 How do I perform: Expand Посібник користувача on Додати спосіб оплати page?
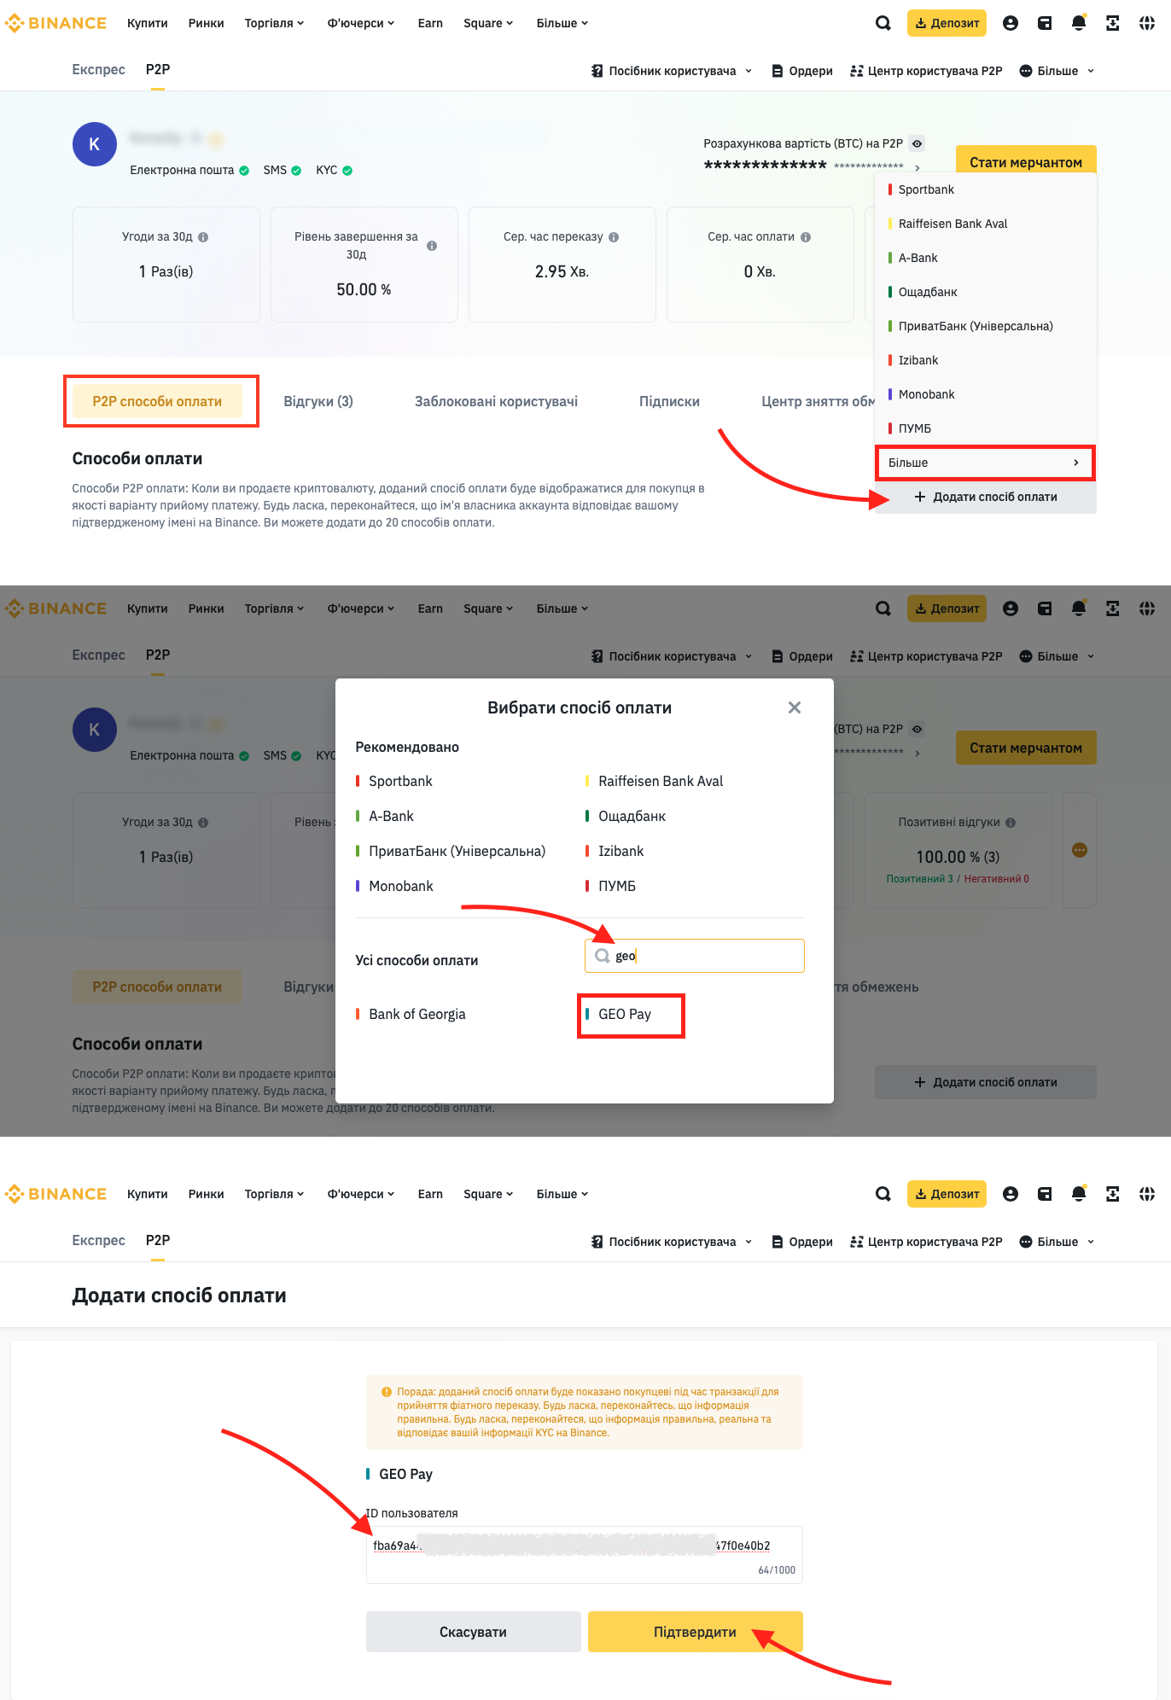(672, 1242)
